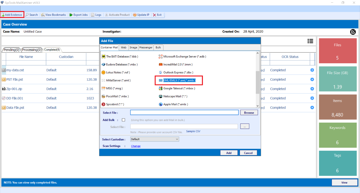Open the Keywords summary tile
The image size is (360, 193).
pyautogui.click(x=337, y=135)
